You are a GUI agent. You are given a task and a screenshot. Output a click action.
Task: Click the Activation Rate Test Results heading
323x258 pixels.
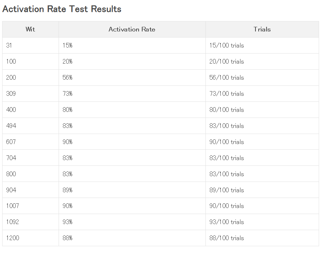[62, 9]
